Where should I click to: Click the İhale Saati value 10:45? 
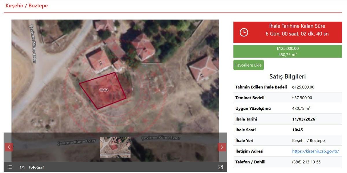pos(298,130)
